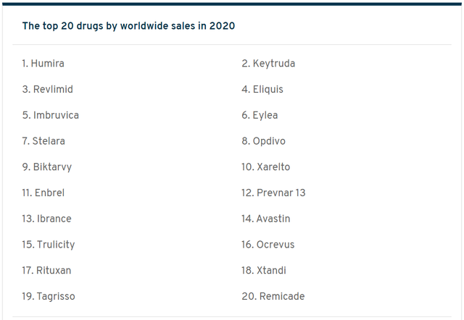This screenshot has width=464, height=320.
Task: Pick Ocrevus from the right column
Action: (268, 245)
